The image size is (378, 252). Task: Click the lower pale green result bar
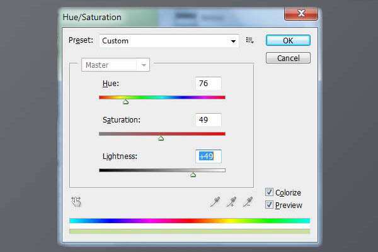click(189, 231)
